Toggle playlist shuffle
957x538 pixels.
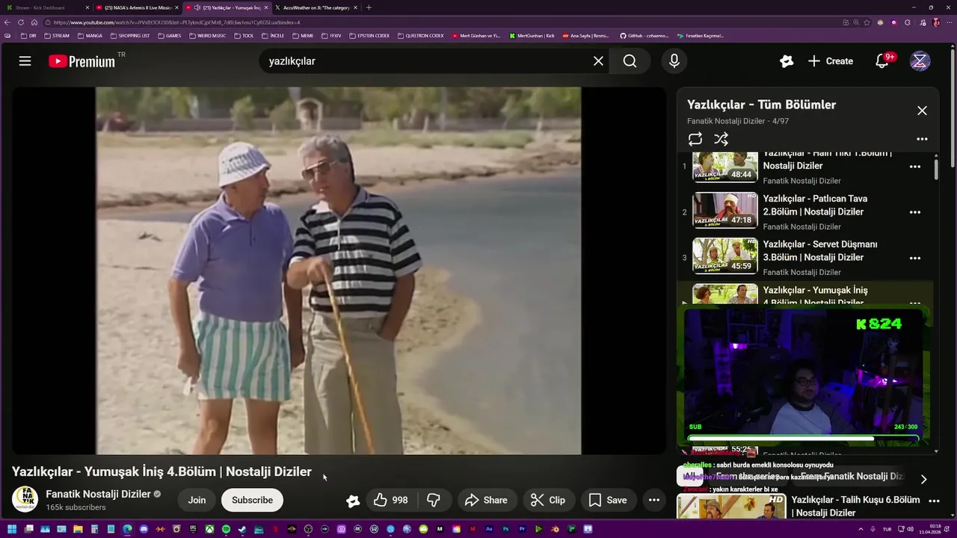(x=721, y=139)
